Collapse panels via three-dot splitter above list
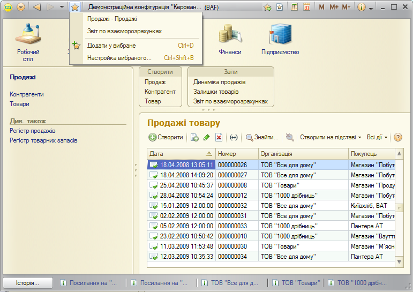This screenshot has height=292, width=413. [x=209, y=110]
